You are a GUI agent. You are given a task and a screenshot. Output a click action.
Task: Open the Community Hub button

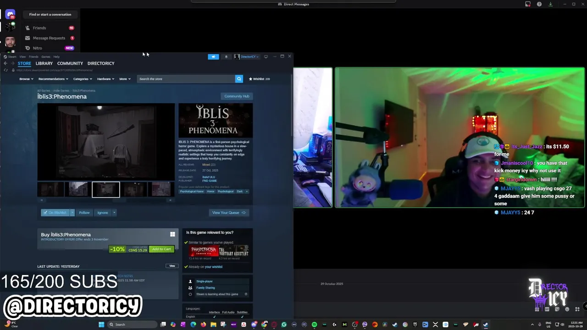(x=237, y=96)
